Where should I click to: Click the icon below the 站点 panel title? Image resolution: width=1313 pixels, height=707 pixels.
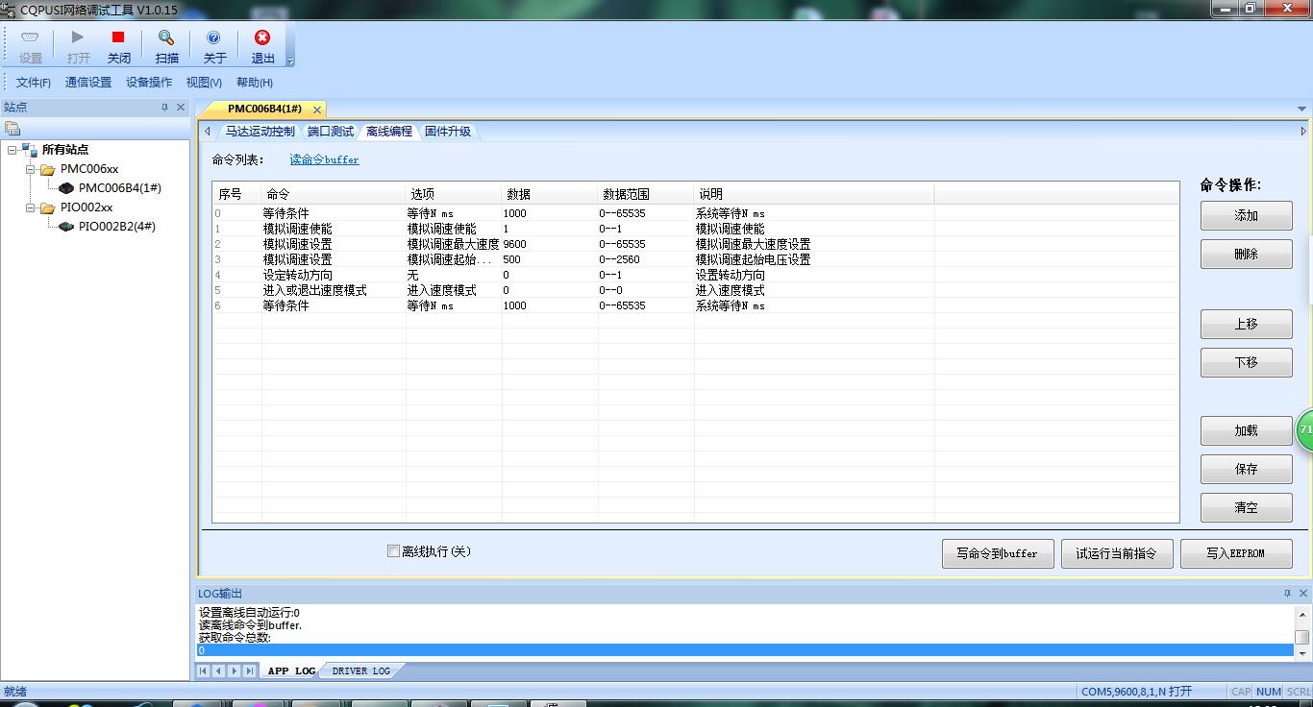[x=12, y=129]
